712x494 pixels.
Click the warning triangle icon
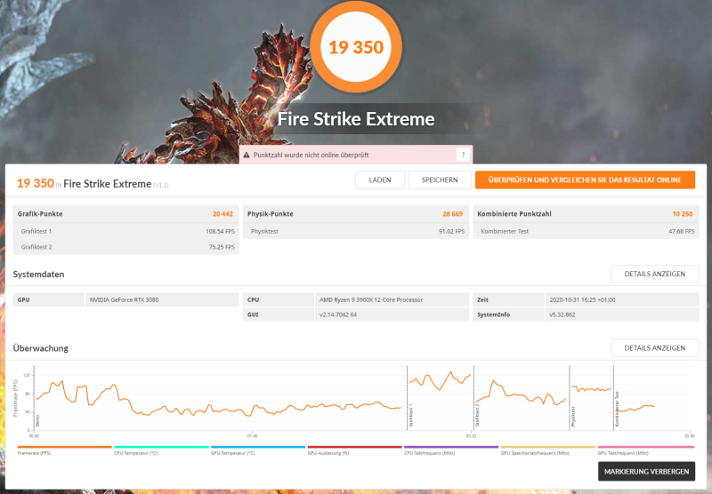[247, 155]
